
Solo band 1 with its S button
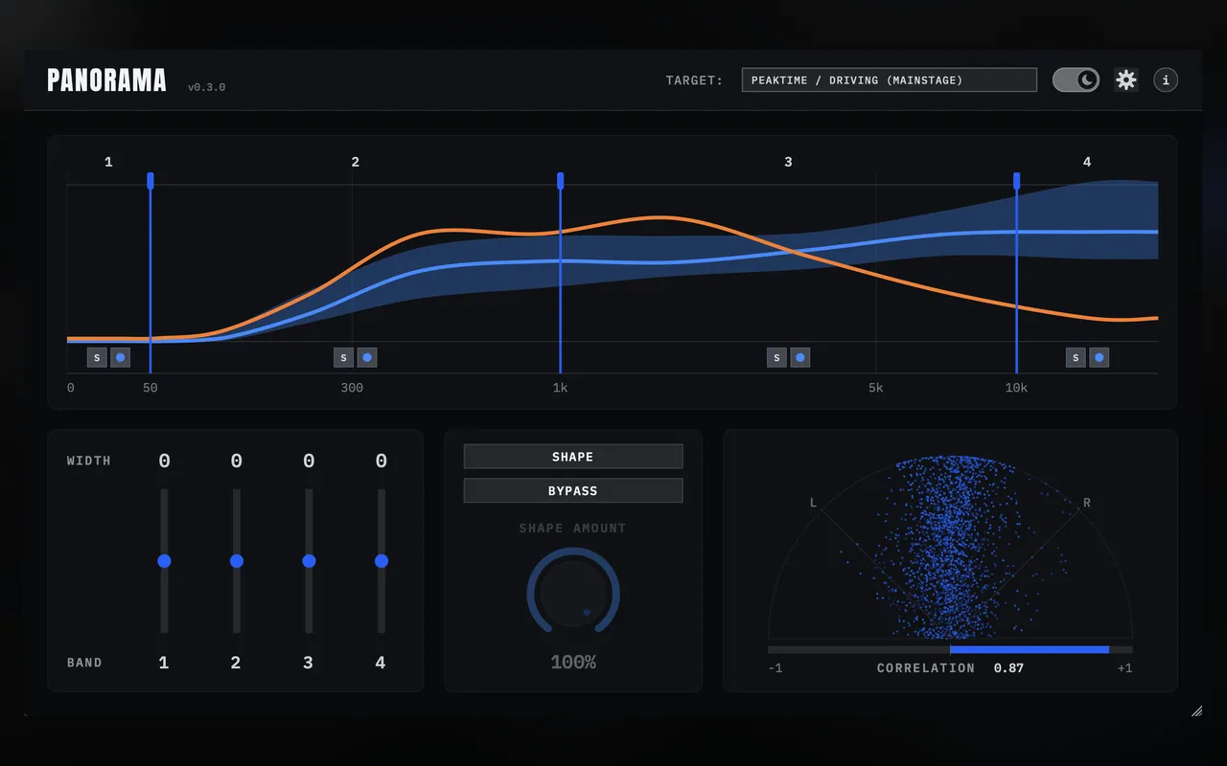97,357
